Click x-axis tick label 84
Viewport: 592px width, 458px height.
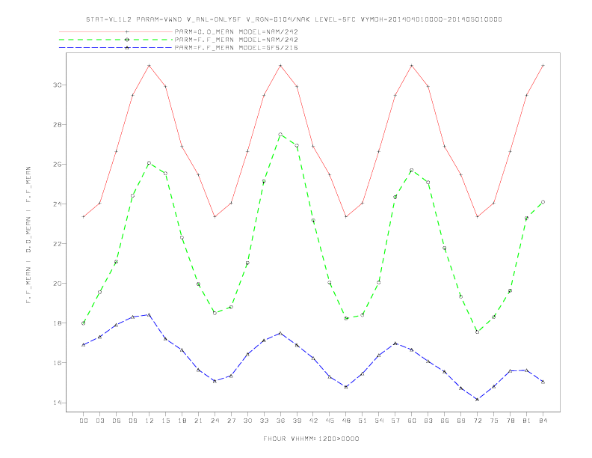coord(543,421)
